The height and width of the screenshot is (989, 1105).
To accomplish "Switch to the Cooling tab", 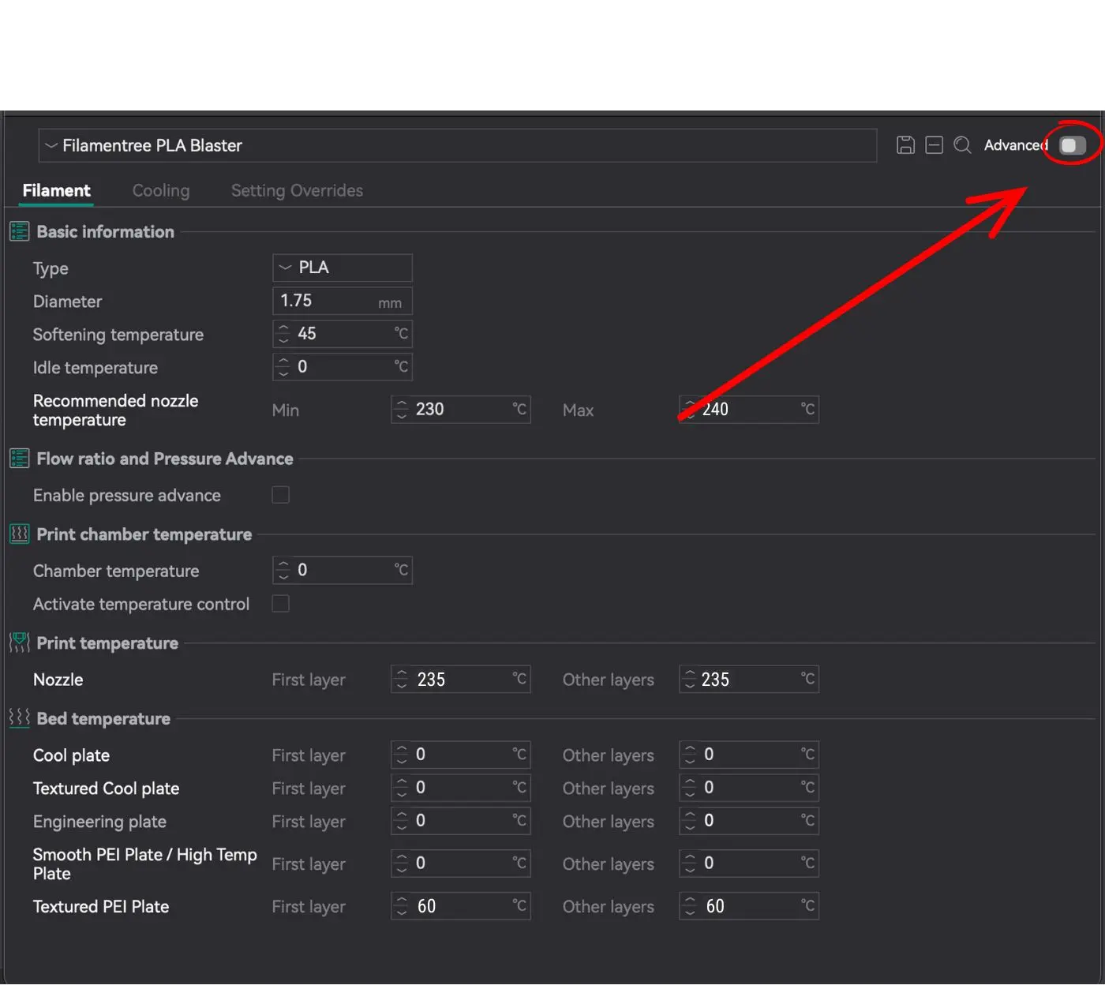I will coord(161,190).
